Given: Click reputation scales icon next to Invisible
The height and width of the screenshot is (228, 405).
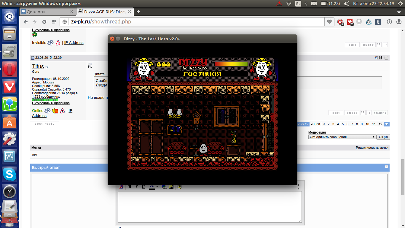Looking at the screenshot, I should 51,43.
